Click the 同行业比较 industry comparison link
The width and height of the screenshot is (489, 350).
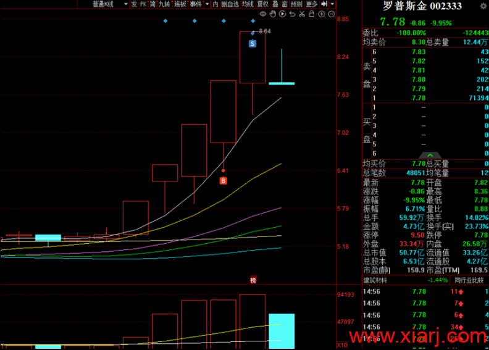pyautogui.click(x=469, y=280)
